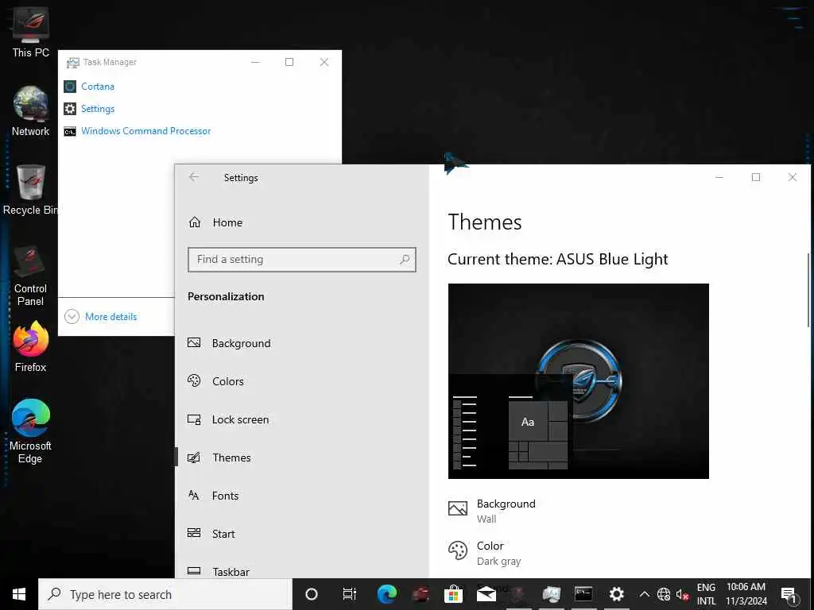Image resolution: width=814 pixels, height=610 pixels.
Task: Launch Microsoft Edge from the desktop
Action: 31,431
